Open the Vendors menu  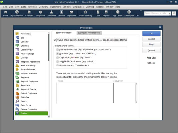pos(67,7)
